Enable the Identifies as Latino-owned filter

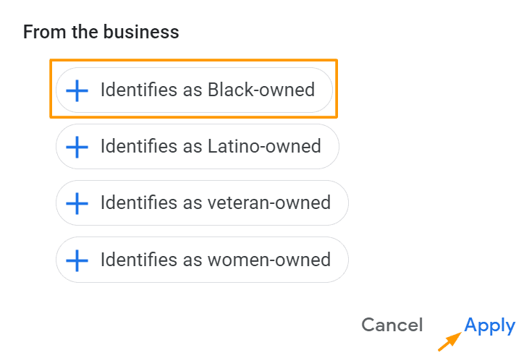(197, 147)
